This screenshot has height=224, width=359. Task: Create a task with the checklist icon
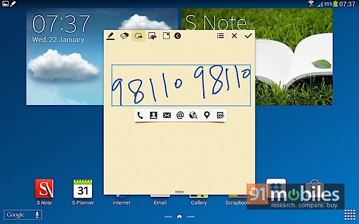[220, 115]
